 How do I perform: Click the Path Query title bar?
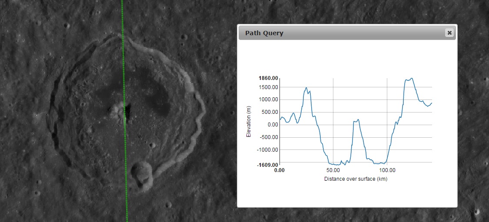click(347, 33)
